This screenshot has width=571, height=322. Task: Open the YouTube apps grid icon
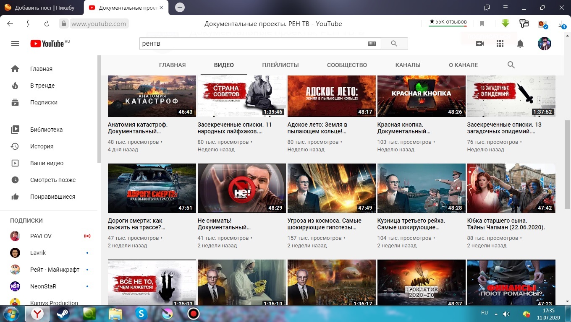500,44
